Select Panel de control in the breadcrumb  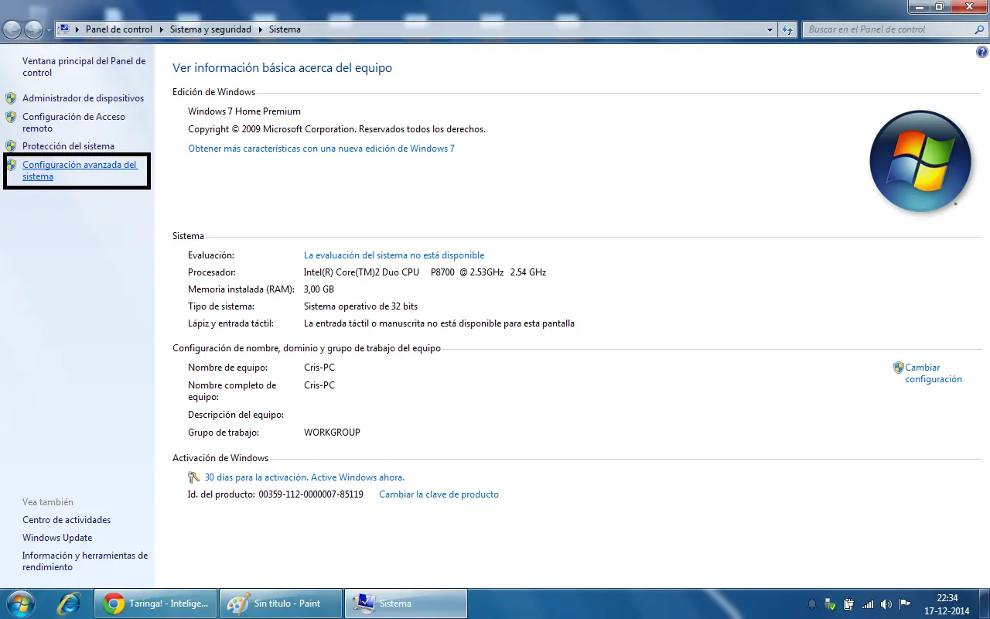point(119,29)
